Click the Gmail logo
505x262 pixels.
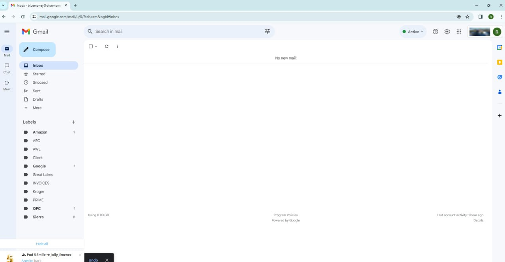pos(35,32)
